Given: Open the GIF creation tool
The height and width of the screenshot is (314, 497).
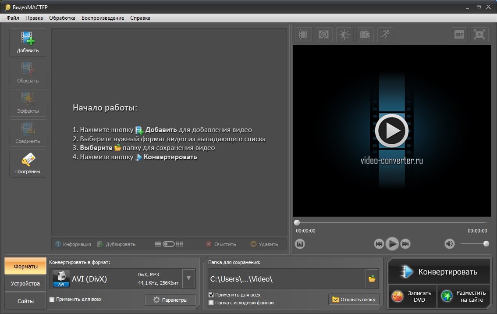Looking at the screenshot, I should [x=459, y=35].
